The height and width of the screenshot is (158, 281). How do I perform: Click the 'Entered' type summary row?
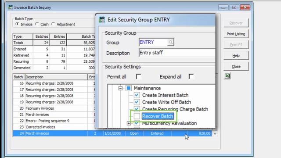coord(54,49)
